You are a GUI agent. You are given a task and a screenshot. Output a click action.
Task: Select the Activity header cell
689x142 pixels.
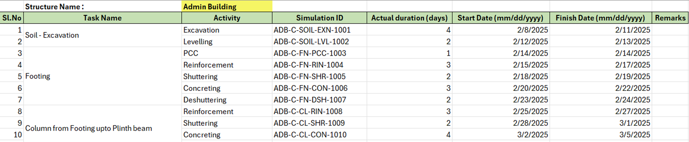point(227,18)
